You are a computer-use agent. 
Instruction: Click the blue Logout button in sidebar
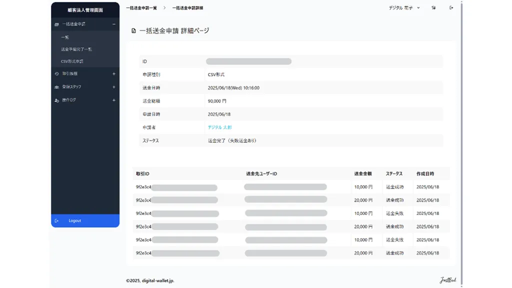pyautogui.click(x=85, y=220)
